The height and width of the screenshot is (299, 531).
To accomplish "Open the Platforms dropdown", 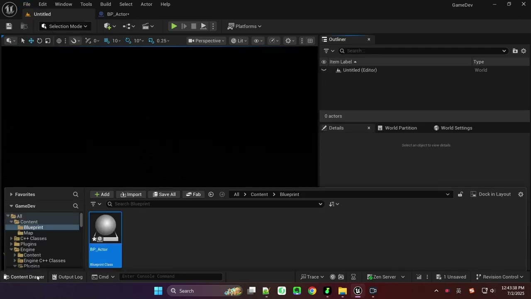I will pyautogui.click(x=245, y=26).
